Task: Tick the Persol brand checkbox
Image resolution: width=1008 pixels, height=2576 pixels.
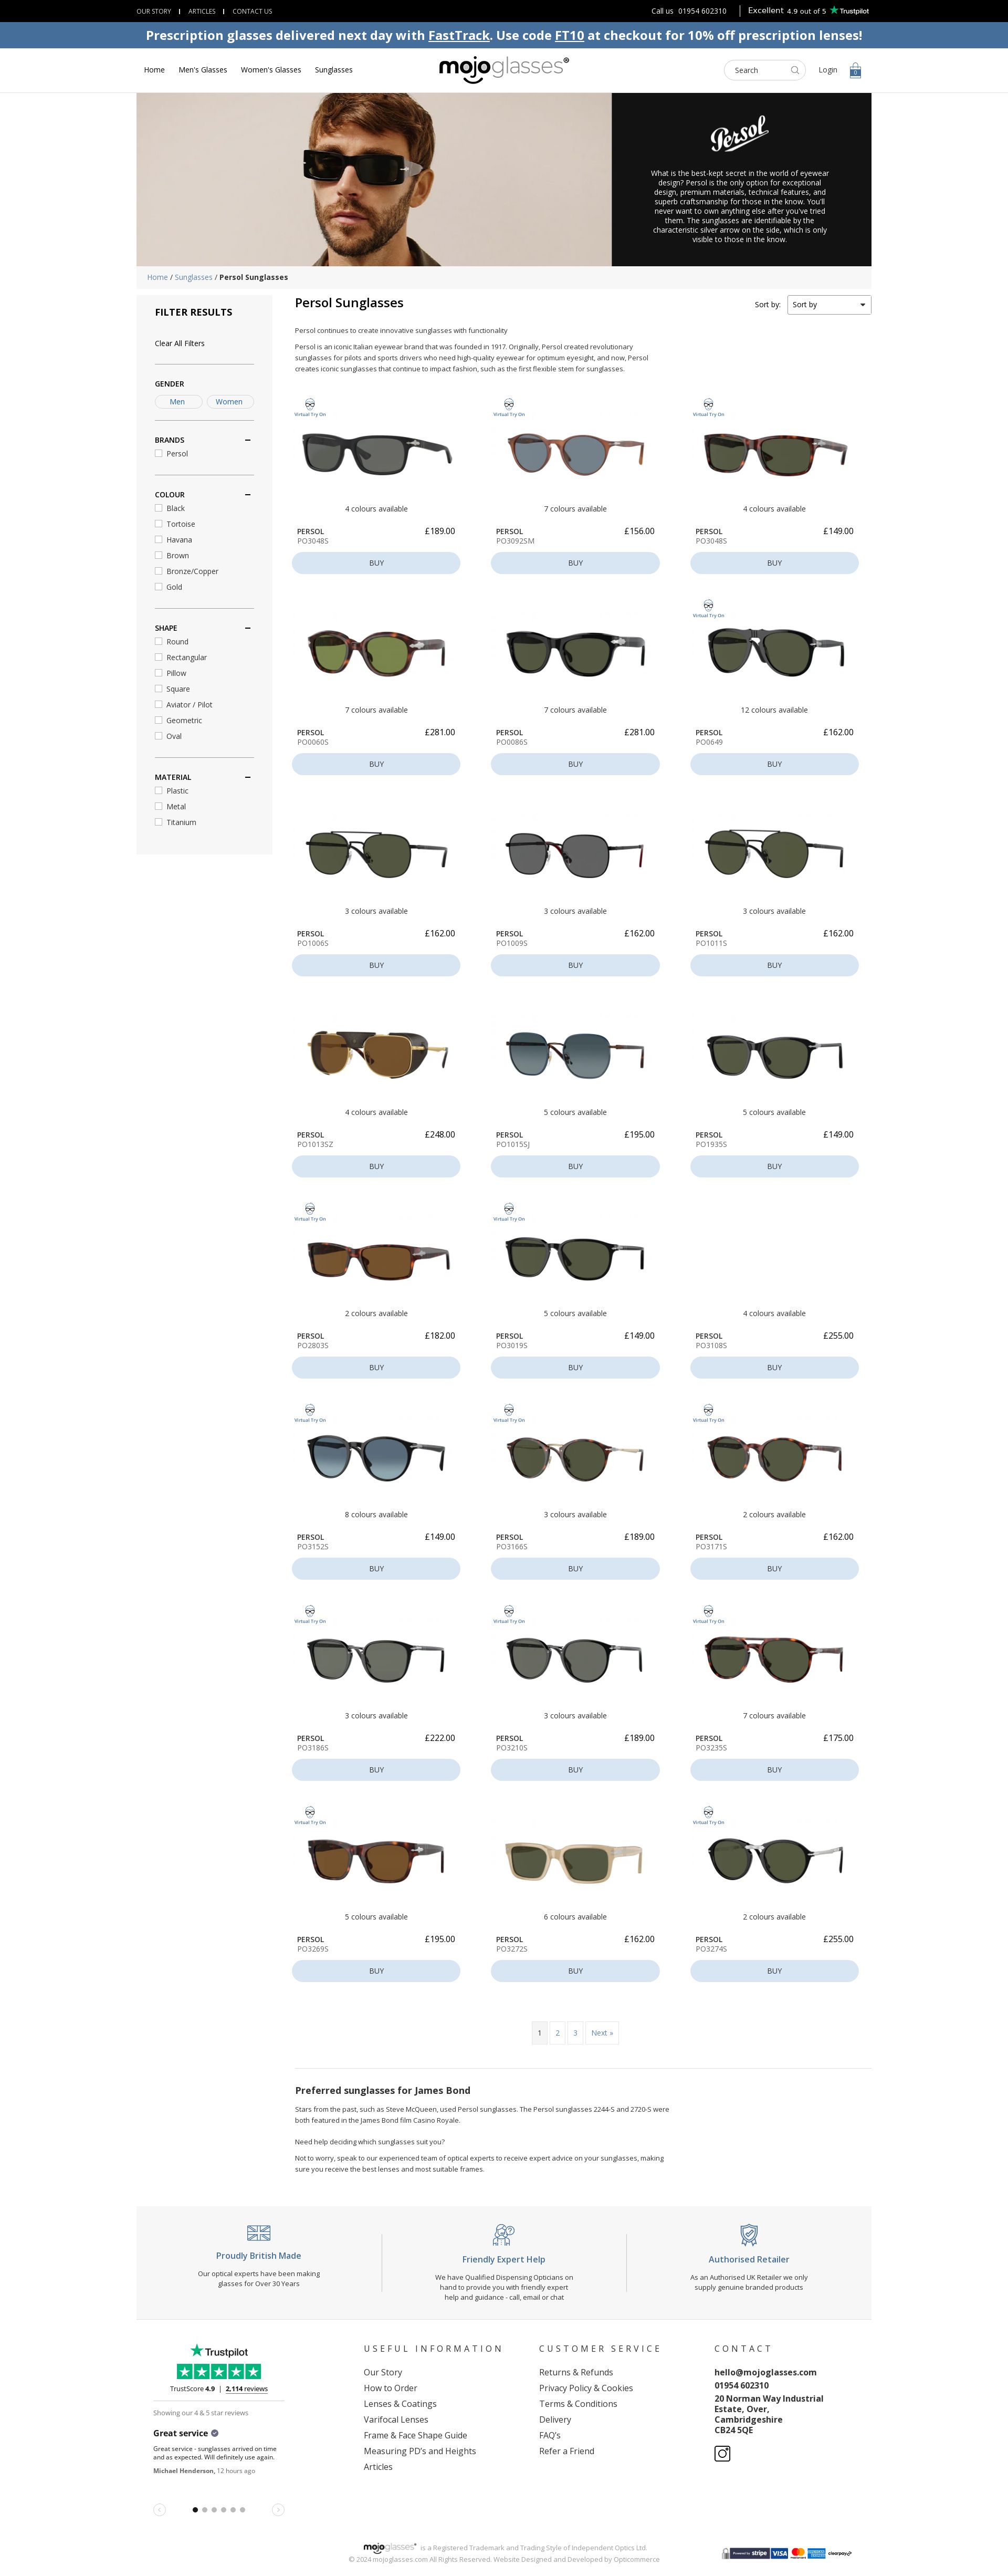Action: coord(158,453)
